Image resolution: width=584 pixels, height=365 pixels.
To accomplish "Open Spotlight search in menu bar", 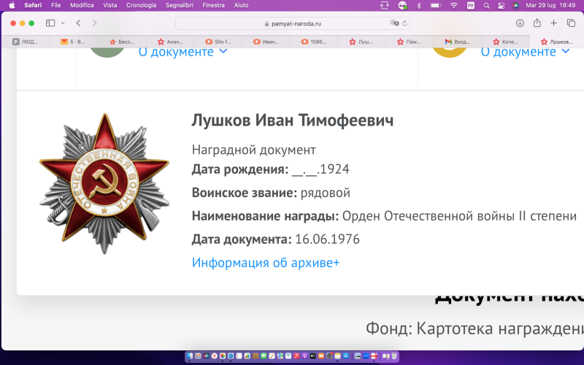I will (x=486, y=5).
